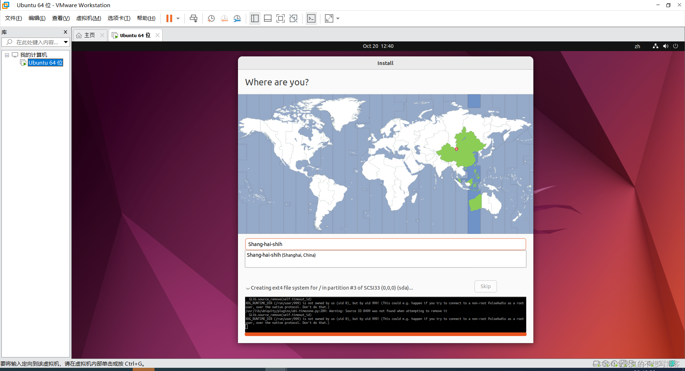Close the Ubuntu 64 位 tab
Screen dimensions: 685x371
[x=157, y=35]
